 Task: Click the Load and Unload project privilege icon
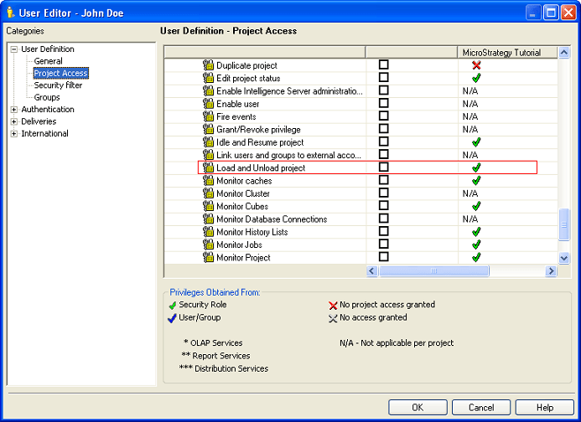(x=209, y=167)
